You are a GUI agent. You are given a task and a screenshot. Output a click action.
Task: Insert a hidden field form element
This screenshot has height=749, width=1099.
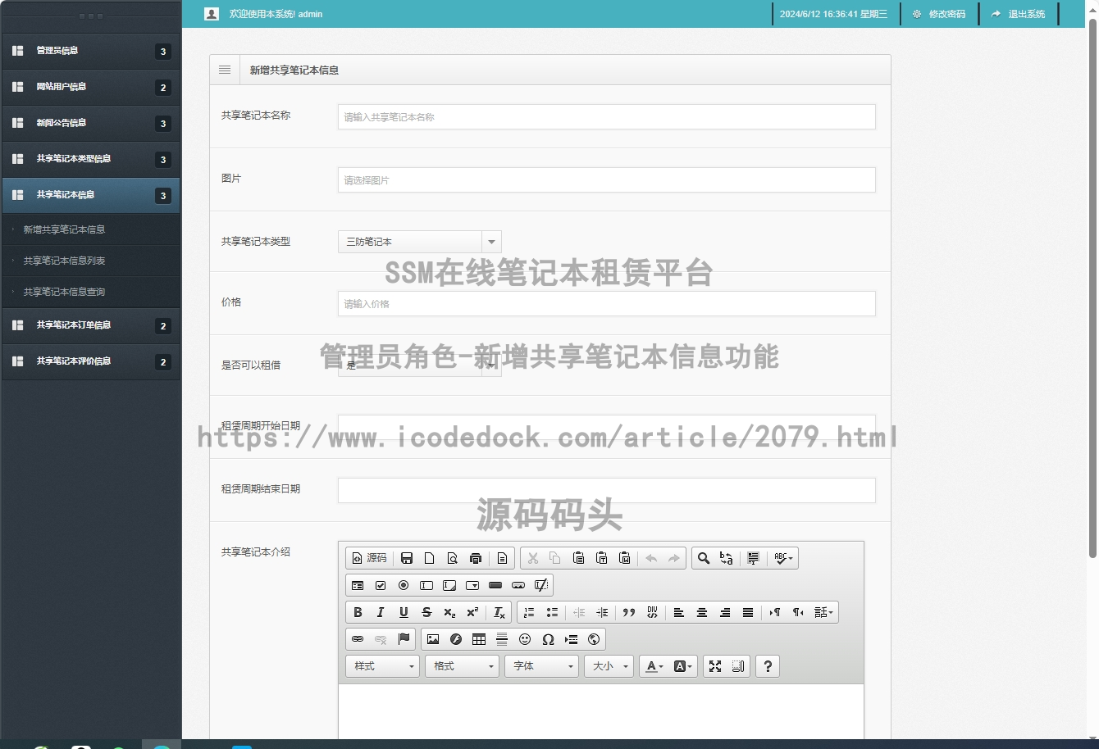tap(541, 585)
